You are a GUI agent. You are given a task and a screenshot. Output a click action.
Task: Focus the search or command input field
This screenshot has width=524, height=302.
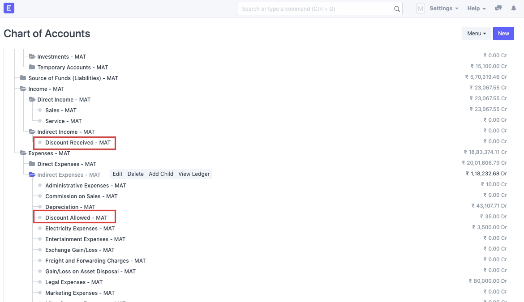pyautogui.click(x=316, y=9)
